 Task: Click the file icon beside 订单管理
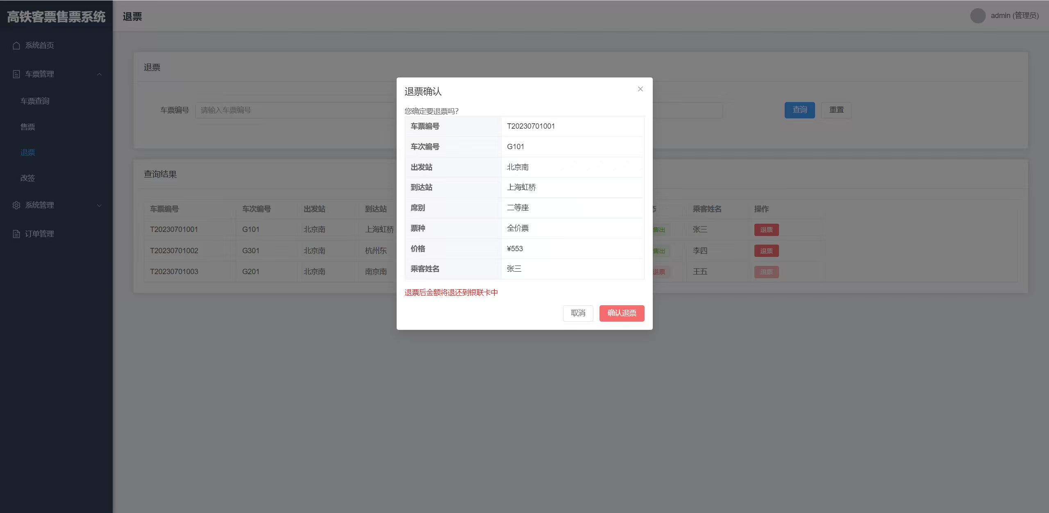pyautogui.click(x=16, y=234)
